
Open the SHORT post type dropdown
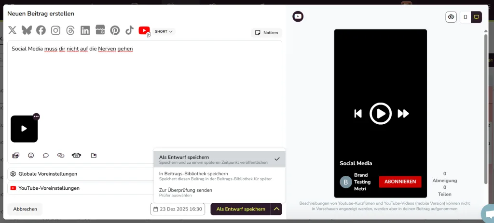point(164,31)
